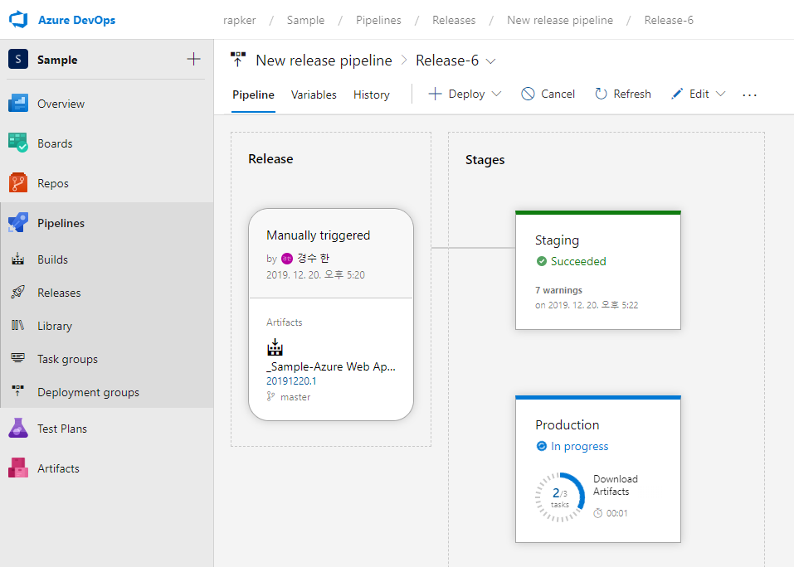Click the Manually triggered heading
The height and width of the screenshot is (567, 794).
(x=318, y=235)
